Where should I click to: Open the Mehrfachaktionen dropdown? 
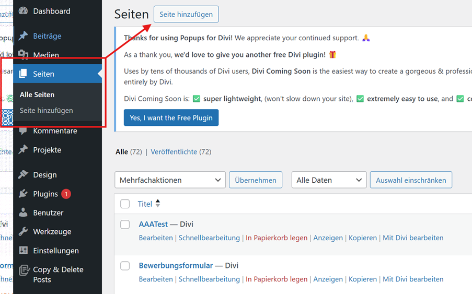[170, 180]
